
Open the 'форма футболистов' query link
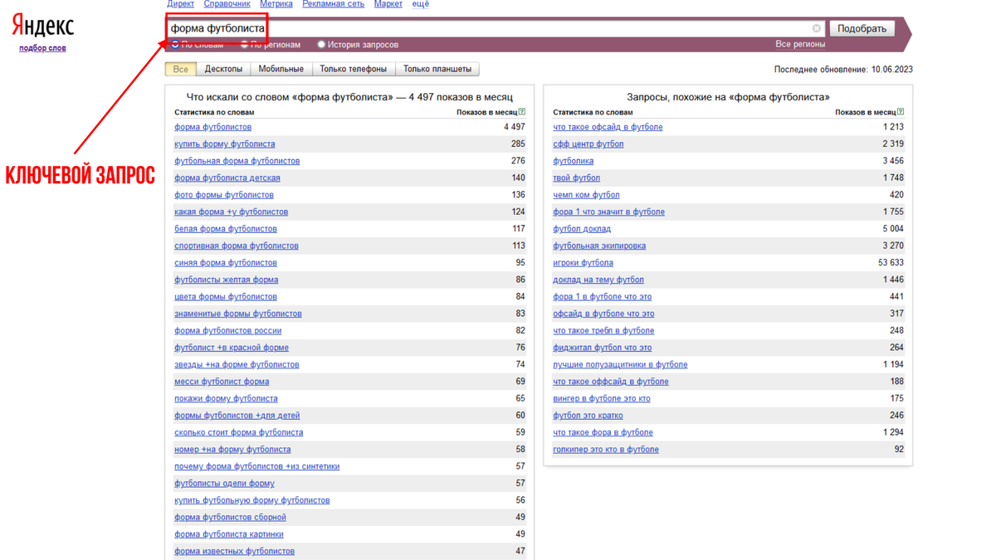click(x=212, y=127)
